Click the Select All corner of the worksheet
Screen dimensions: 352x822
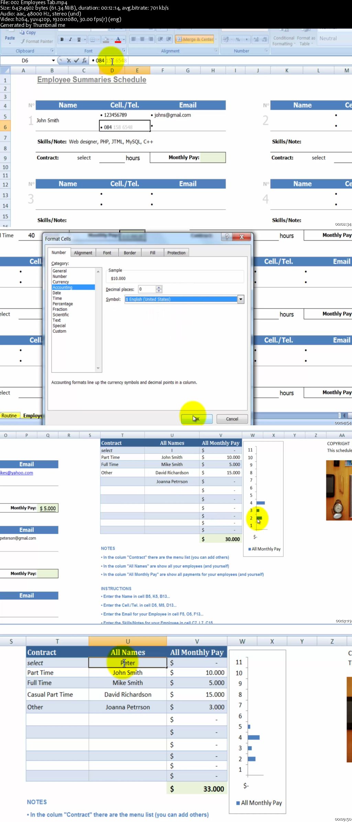[5, 71]
